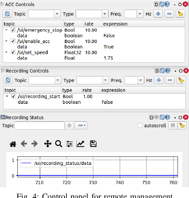Collapse /ui/enable_acc tree row

point(6,41)
